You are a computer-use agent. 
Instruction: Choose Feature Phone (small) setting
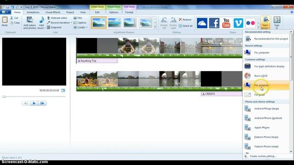click(x=266, y=147)
